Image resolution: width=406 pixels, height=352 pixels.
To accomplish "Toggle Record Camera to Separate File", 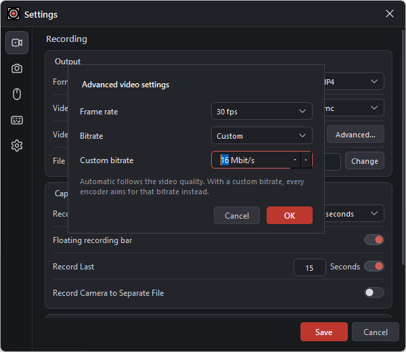I will tap(374, 292).
